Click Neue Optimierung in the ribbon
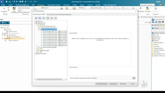The height and width of the screenshot is (93, 165). [24, 12]
